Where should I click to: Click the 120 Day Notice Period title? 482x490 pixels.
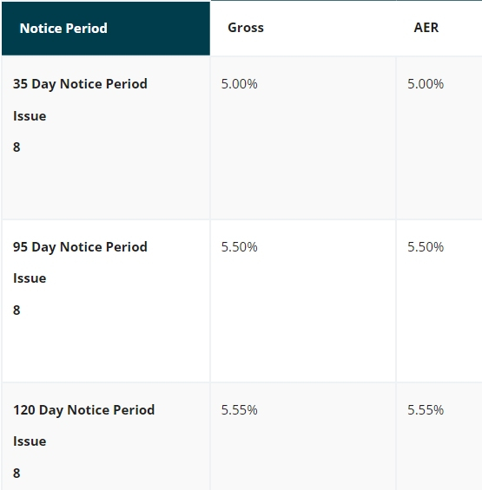tap(84, 410)
